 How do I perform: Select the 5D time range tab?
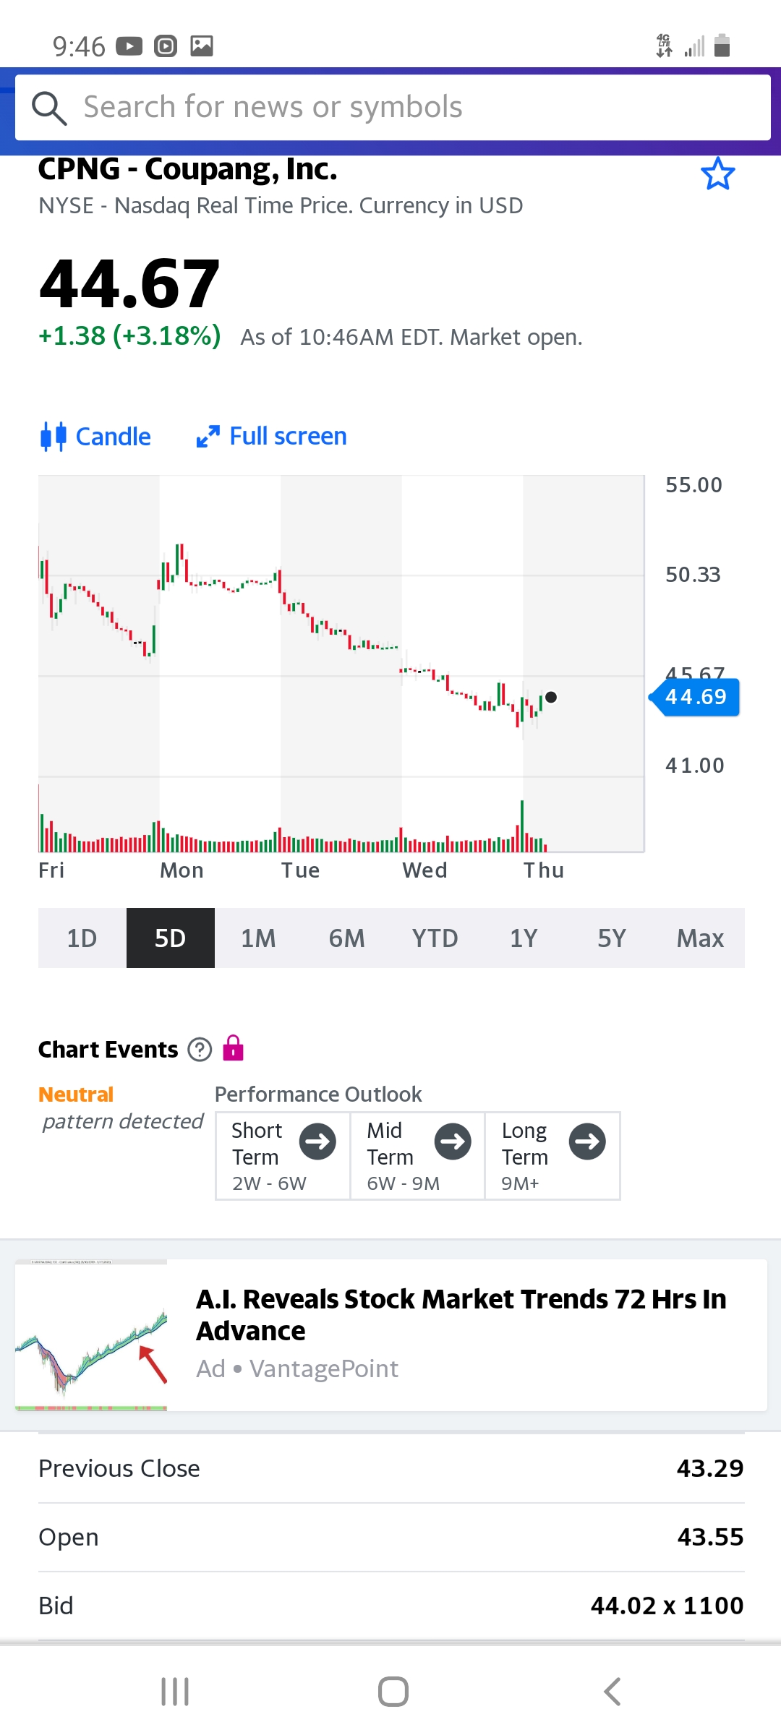click(x=170, y=938)
